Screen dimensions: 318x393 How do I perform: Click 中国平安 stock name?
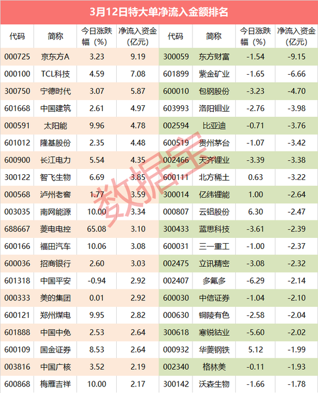point(56,281)
